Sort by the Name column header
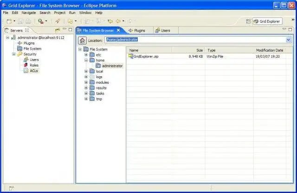The image size is (297, 193). pos(149,50)
